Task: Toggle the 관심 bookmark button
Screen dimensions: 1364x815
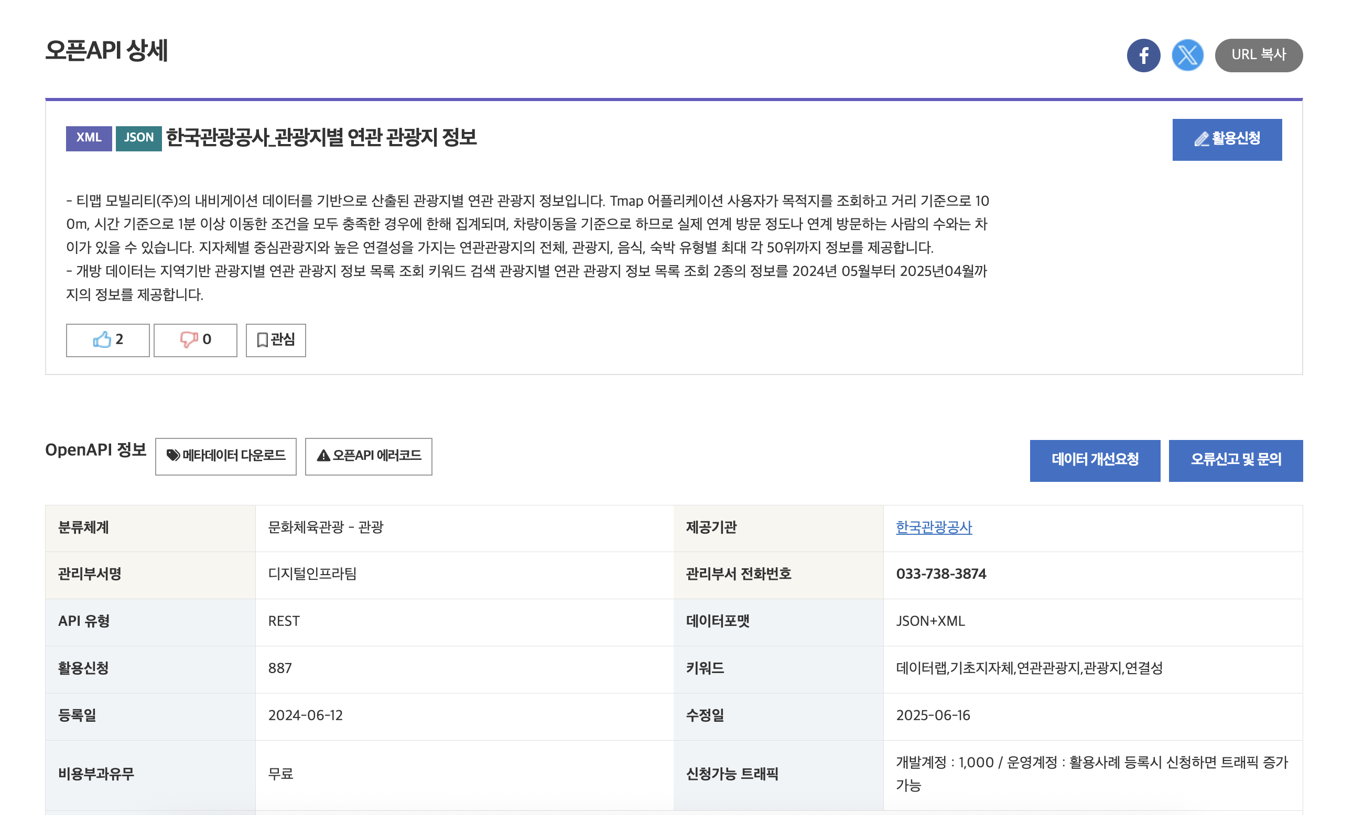Action: tap(275, 340)
